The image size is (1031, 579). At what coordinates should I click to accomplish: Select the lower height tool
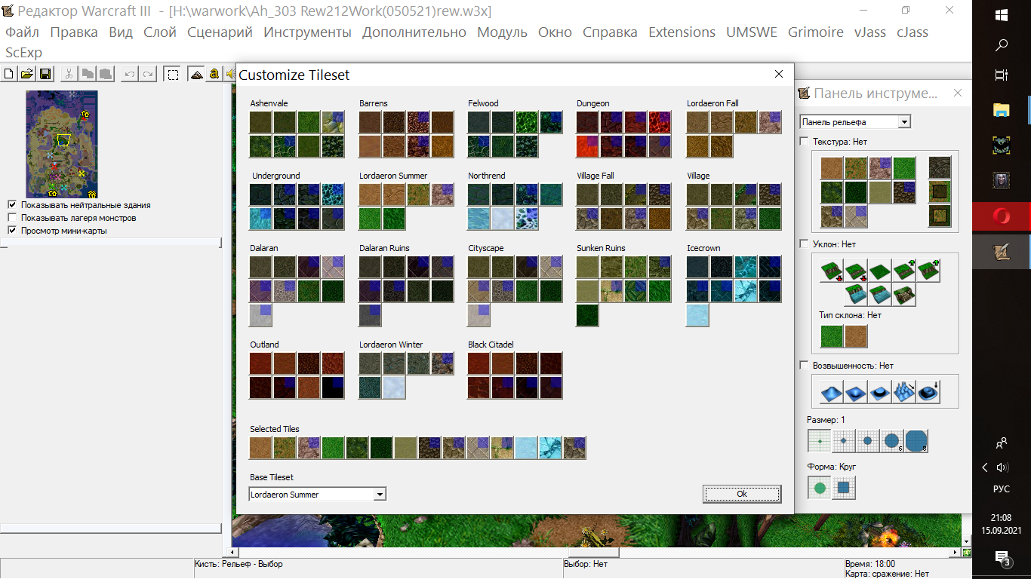point(857,392)
